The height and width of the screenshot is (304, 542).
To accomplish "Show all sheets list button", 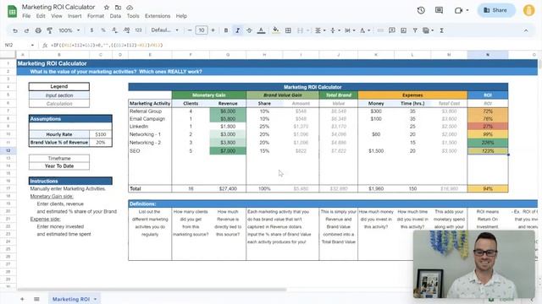I will click(x=36, y=299).
